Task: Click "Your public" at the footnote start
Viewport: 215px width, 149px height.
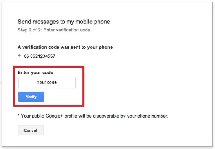Action: click(32, 116)
